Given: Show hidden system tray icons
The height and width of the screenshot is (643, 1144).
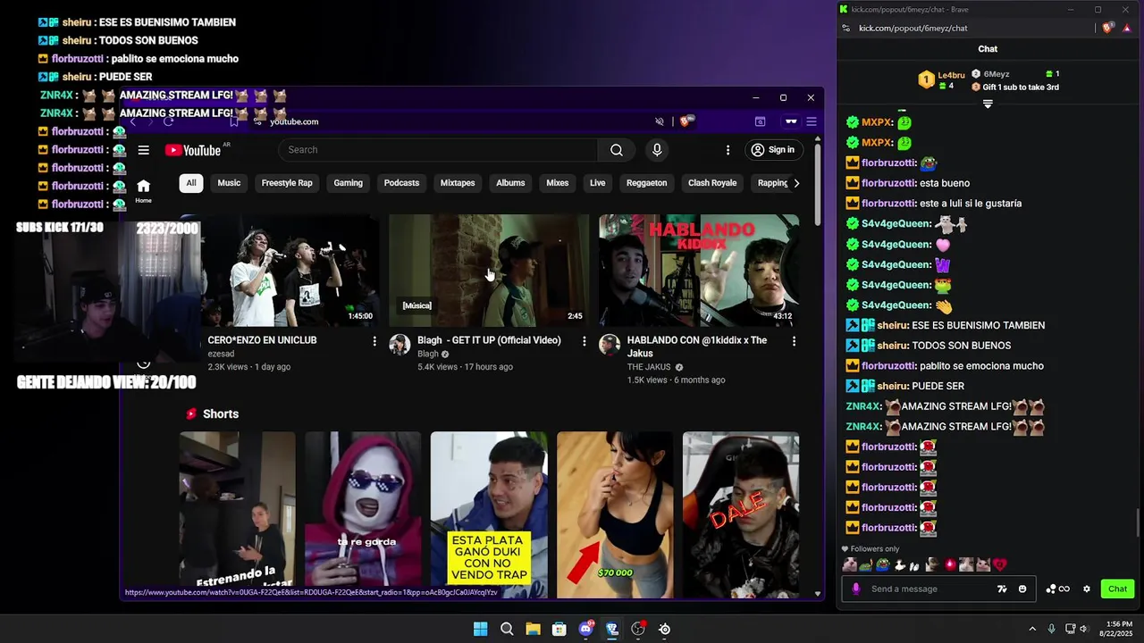Looking at the screenshot, I should click(1032, 629).
